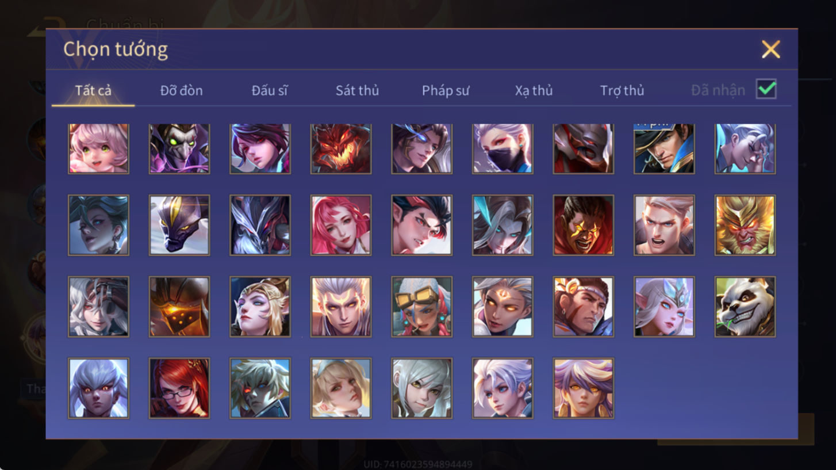Viewport: 836px width, 470px height.
Task: Close the Chọn tướng dialog
Action: (770, 49)
